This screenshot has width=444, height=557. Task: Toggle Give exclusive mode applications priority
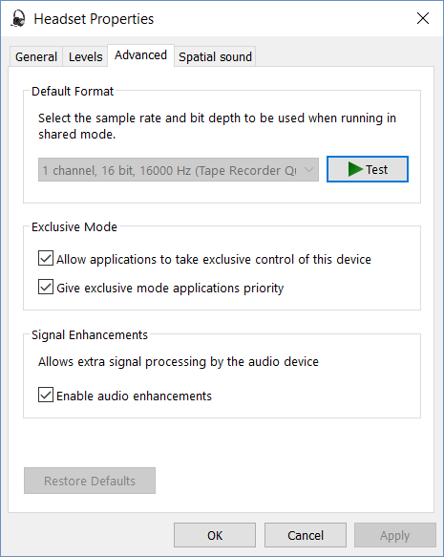[46, 287]
